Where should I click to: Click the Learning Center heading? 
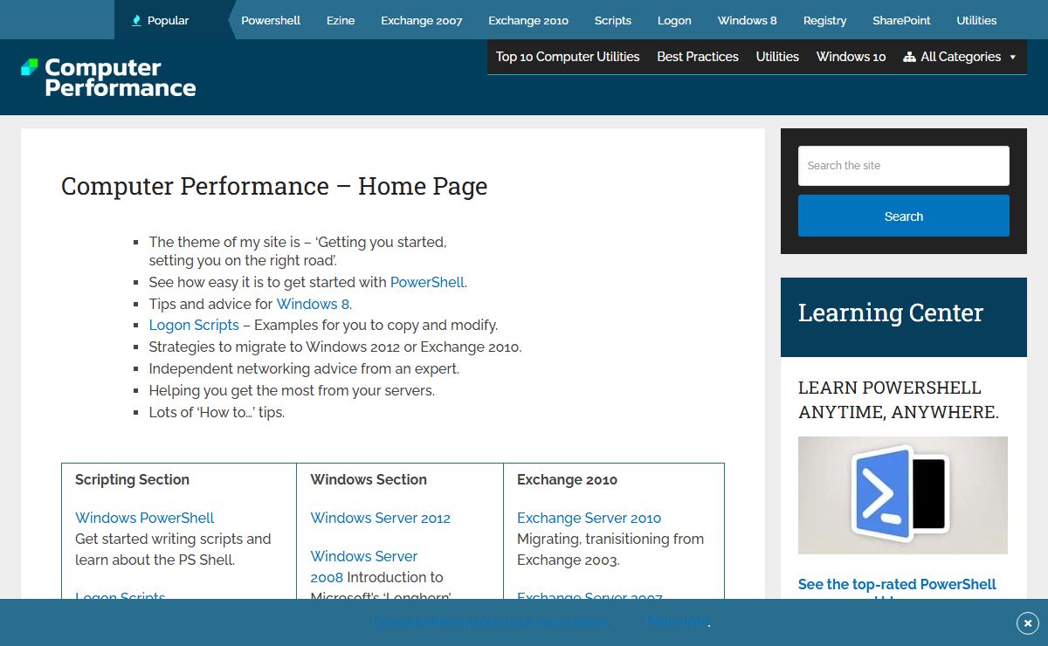pos(891,313)
